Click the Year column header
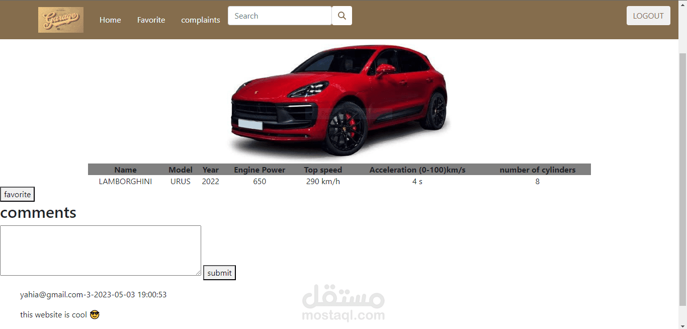 [x=211, y=170]
